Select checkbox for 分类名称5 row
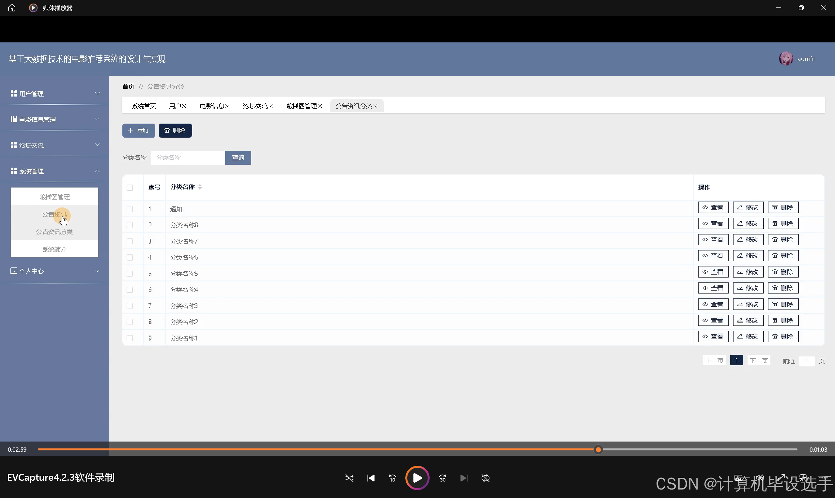Screen dimensions: 835x498 pyautogui.click(x=130, y=274)
